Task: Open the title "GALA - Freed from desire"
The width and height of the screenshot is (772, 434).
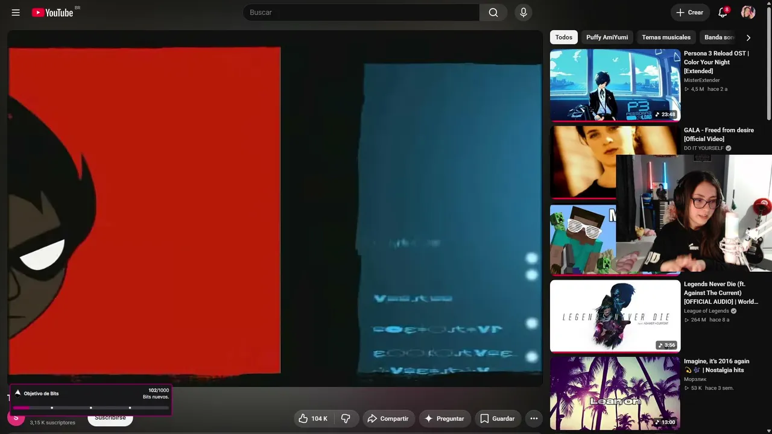Action: coord(719,134)
